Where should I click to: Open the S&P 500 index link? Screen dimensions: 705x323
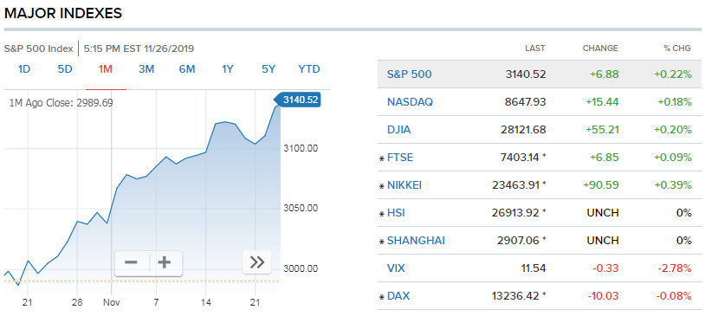click(409, 74)
